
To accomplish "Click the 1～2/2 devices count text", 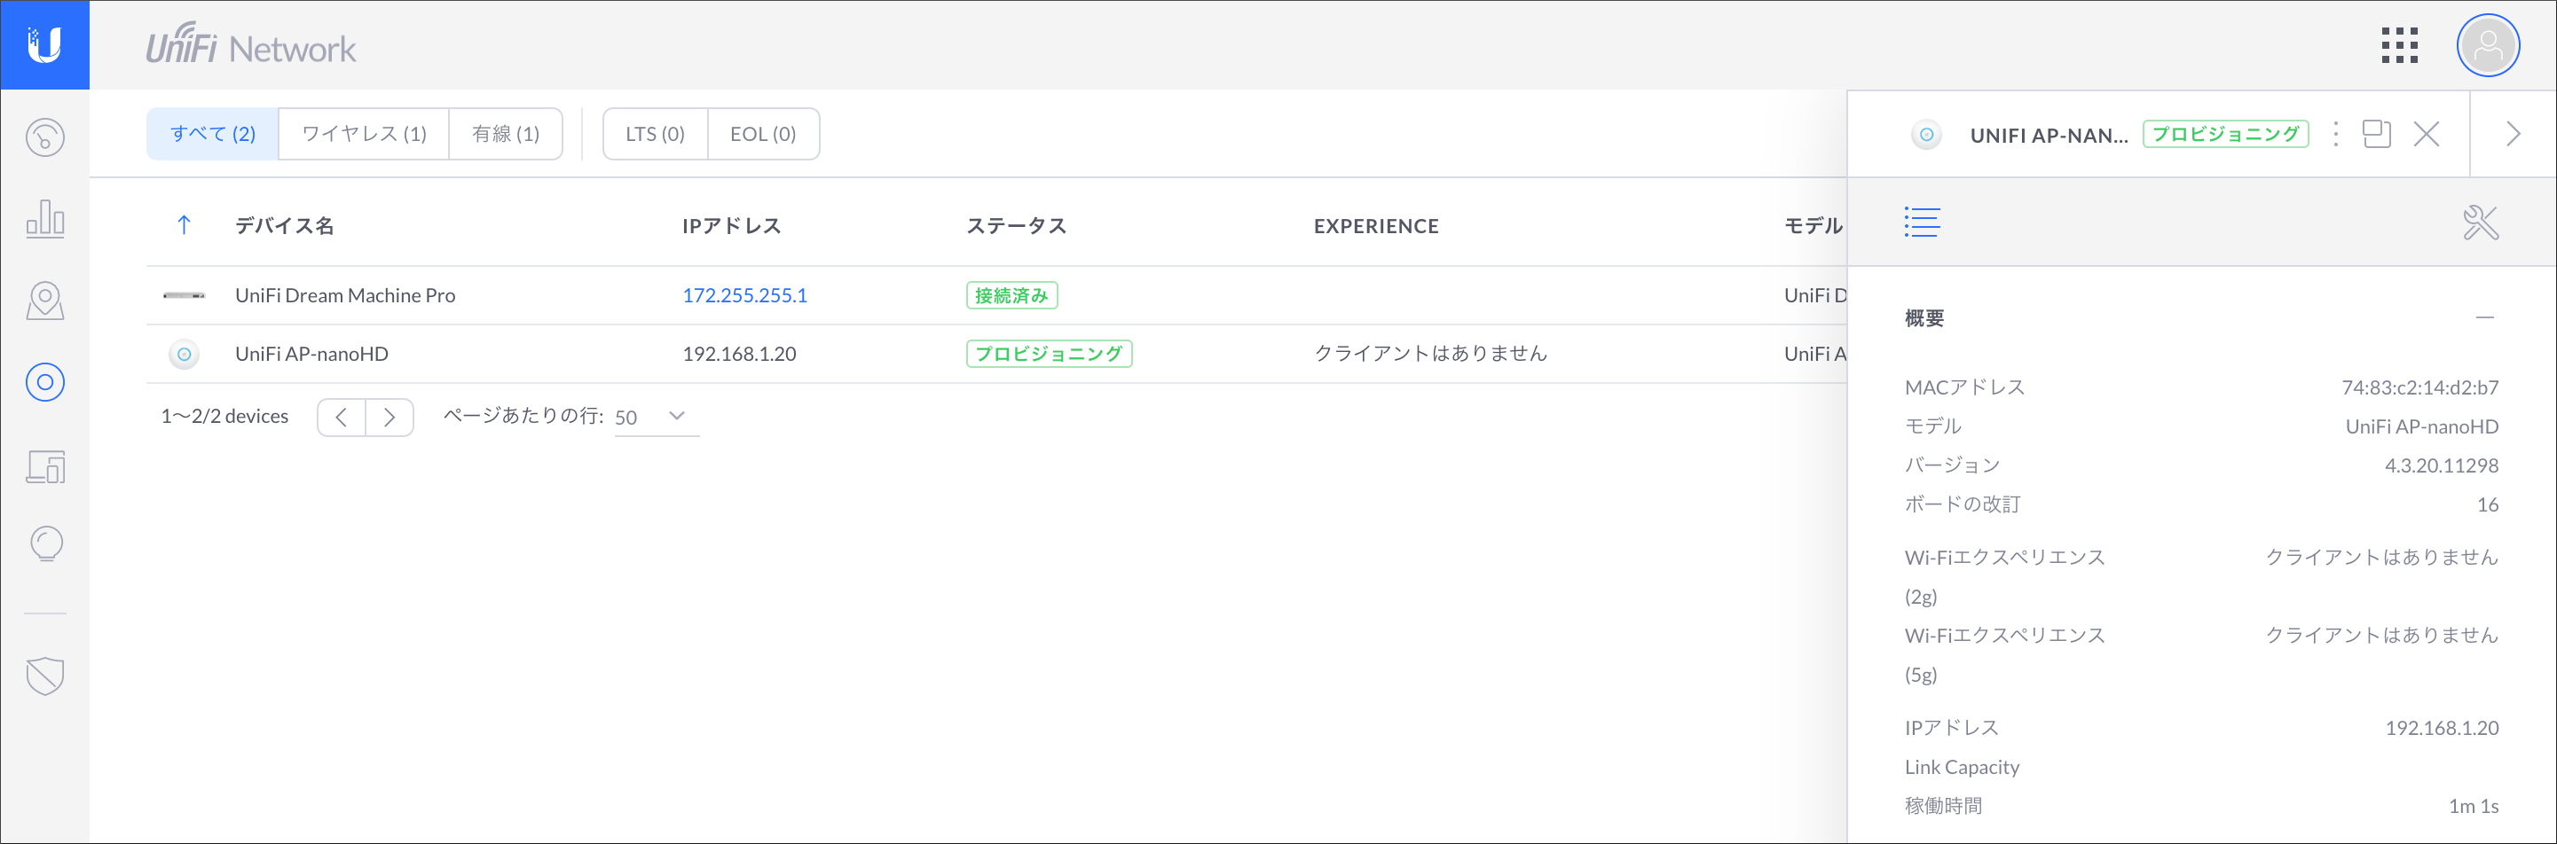I will point(224,417).
